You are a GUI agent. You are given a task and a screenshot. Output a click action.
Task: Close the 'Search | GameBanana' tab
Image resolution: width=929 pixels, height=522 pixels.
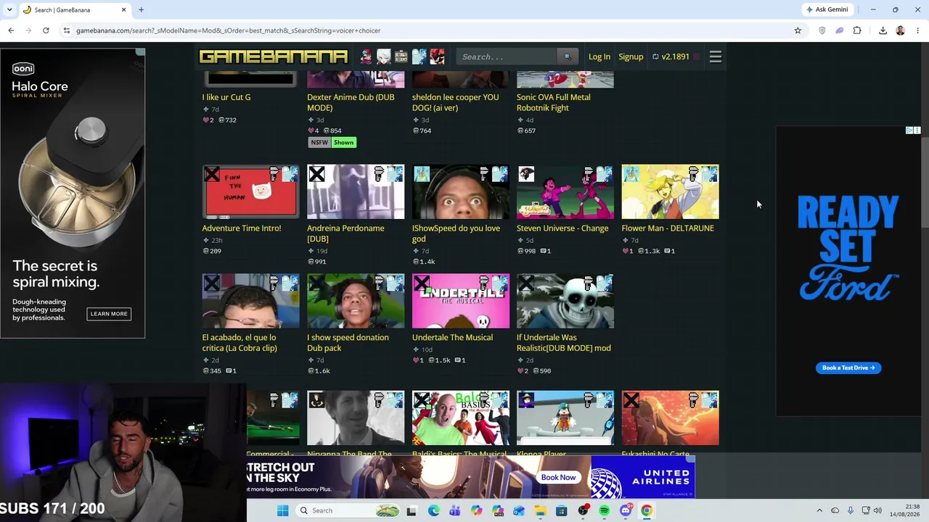coord(123,9)
